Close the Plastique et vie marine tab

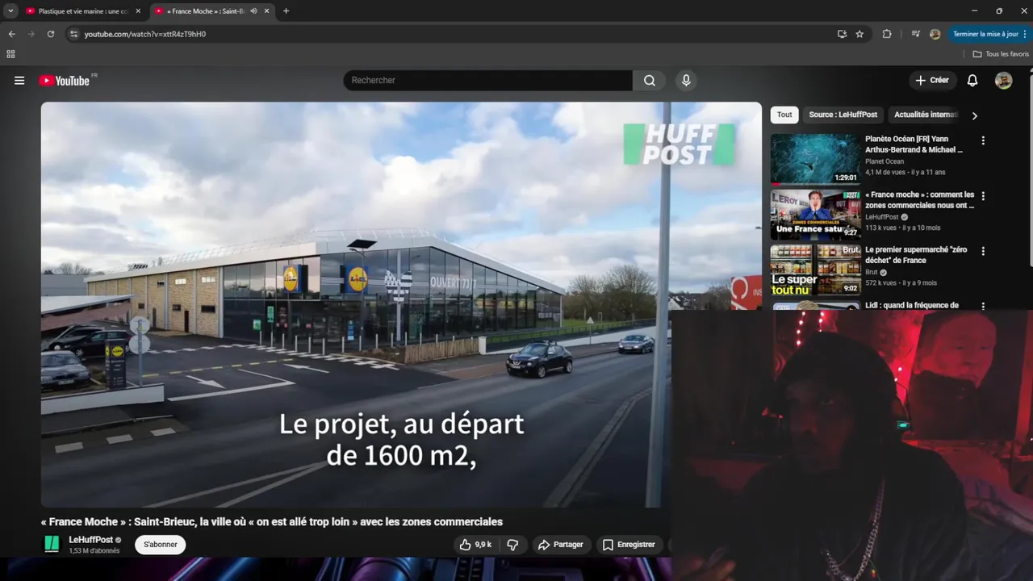coord(138,11)
